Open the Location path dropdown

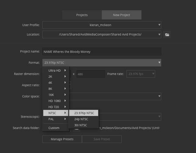(102, 35)
